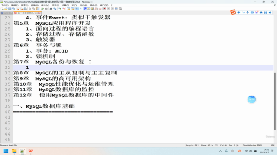277x155 pixels.
Task: Open the Document Map toolbar icon
Action: 92,9
